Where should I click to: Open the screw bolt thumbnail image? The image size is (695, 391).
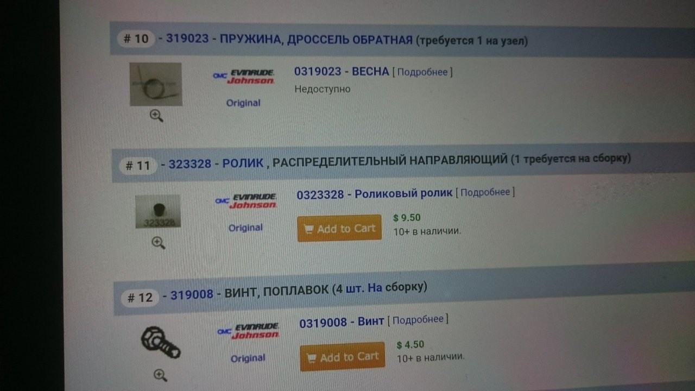[x=160, y=343]
